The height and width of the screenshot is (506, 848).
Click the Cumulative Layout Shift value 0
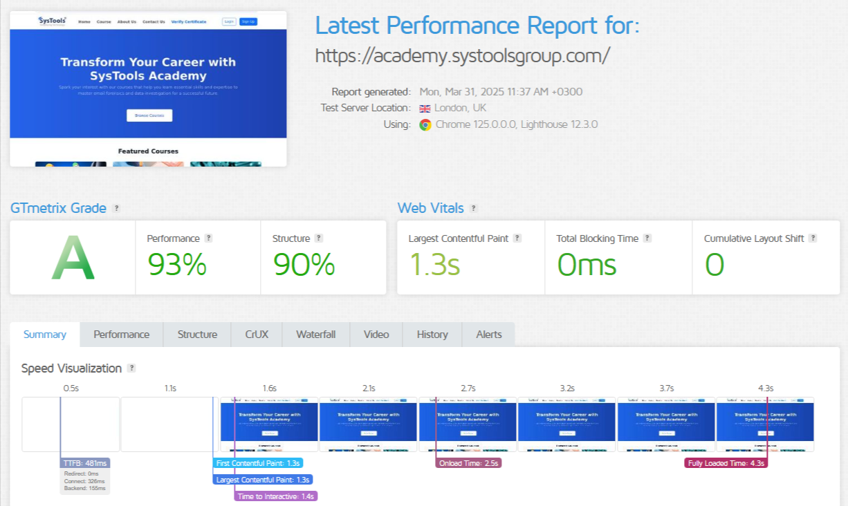coord(715,265)
